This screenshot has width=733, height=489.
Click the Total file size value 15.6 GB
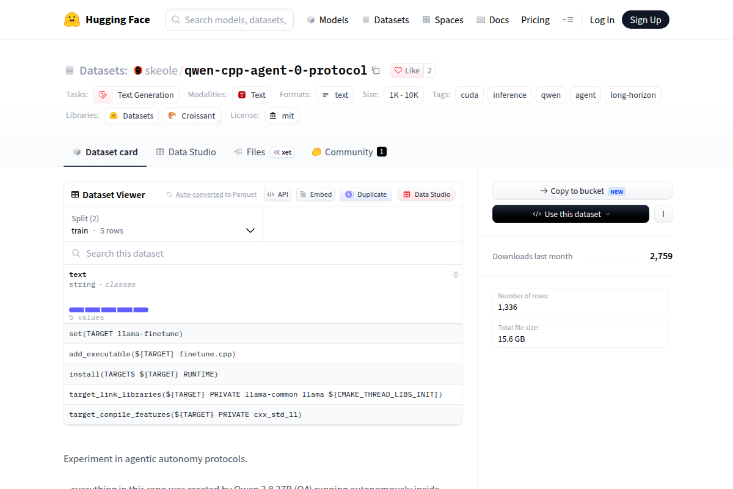[511, 339]
